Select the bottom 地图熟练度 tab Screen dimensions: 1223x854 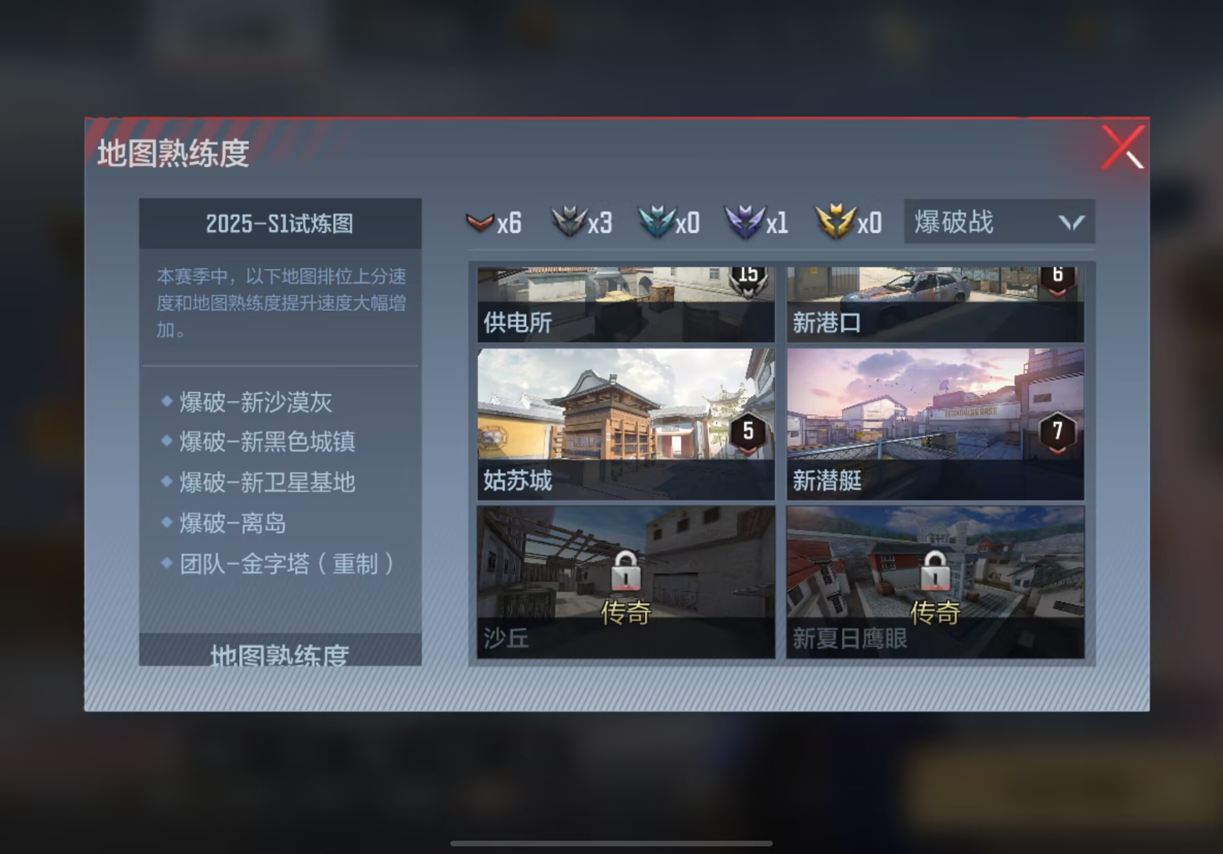click(280, 650)
